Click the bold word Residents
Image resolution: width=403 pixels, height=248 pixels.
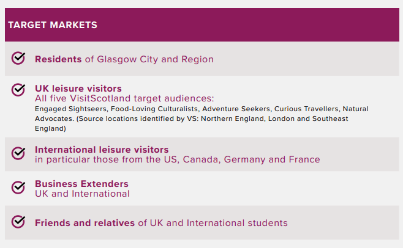coord(58,59)
